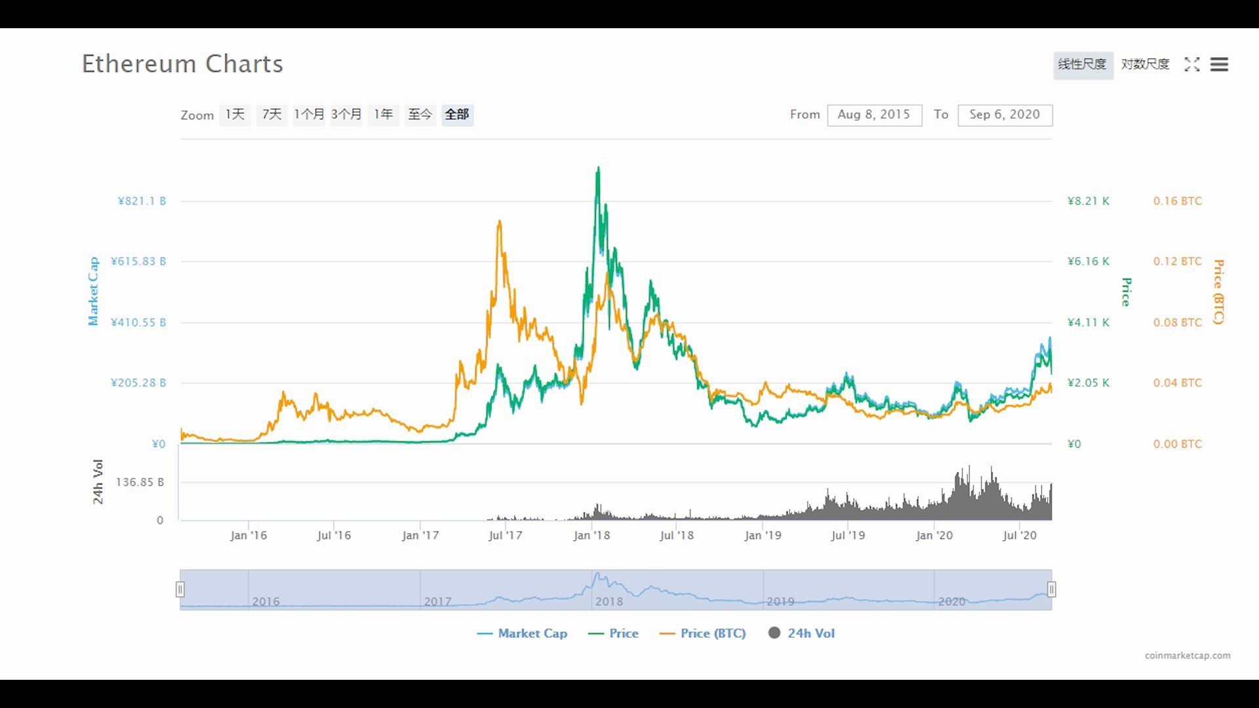Set zoom to 1个月
The height and width of the screenshot is (708, 1259).
coord(309,115)
